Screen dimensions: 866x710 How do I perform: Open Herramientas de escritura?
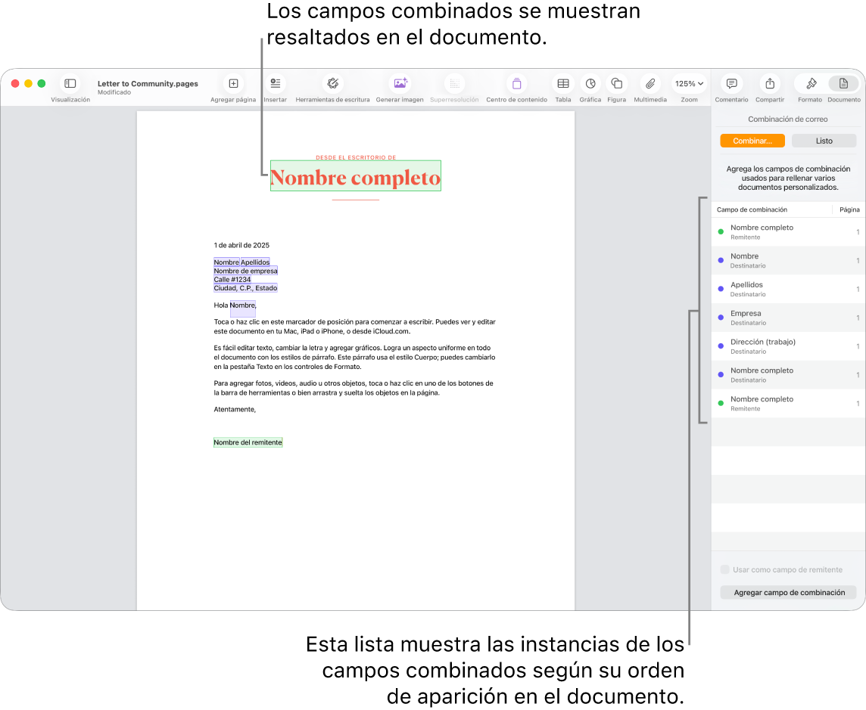pyautogui.click(x=332, y=84)
